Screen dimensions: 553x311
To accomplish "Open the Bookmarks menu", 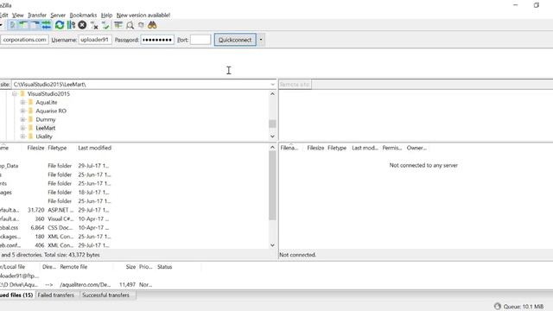I will tap(83, 16).
